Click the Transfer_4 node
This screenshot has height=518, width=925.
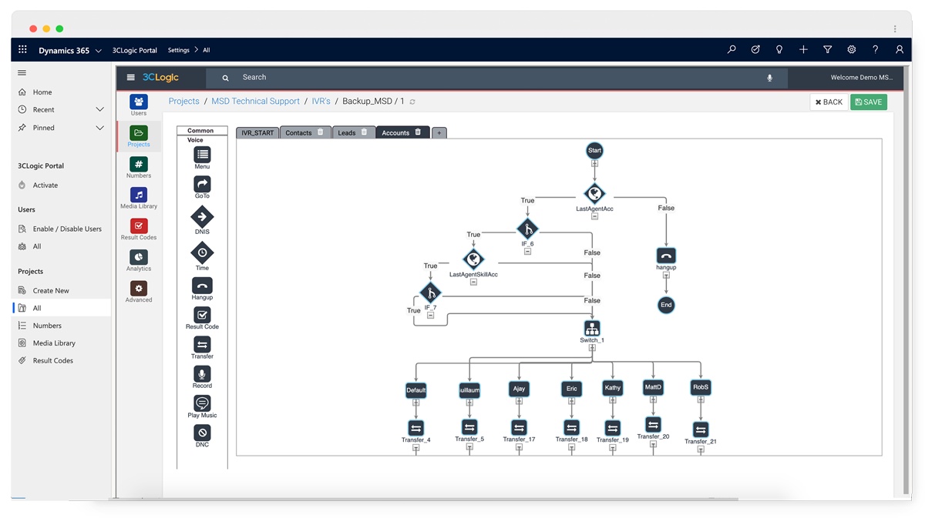pyautogui.click(x=416, y=428)
